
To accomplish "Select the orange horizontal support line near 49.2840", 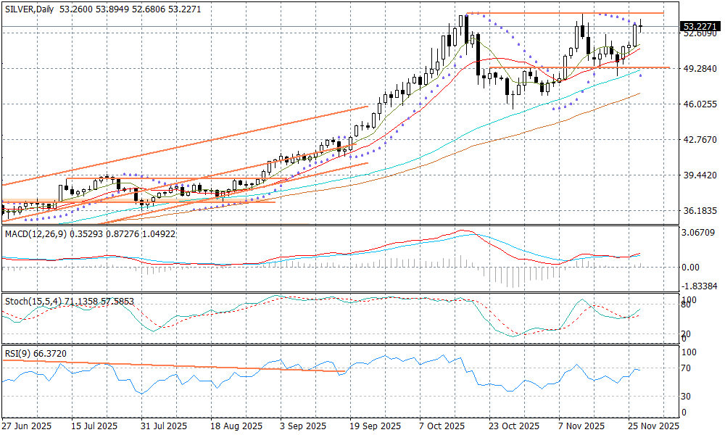I will [580, 67].
